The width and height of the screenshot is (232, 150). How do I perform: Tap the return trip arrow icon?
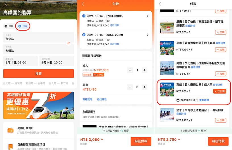[84, 35]
